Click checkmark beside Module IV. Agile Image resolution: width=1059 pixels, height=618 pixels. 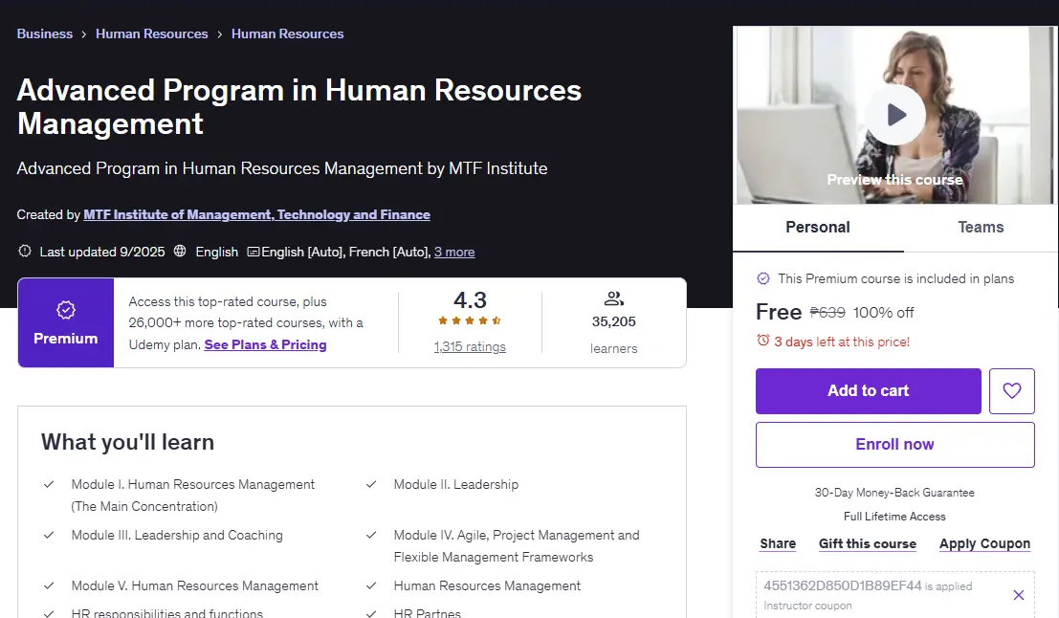[371, 535]
